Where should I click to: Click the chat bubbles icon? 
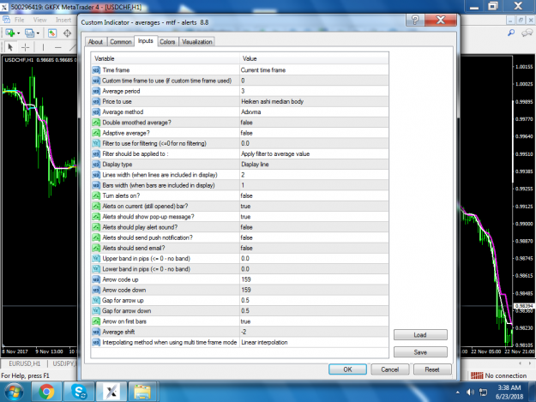tap(527, 33)
